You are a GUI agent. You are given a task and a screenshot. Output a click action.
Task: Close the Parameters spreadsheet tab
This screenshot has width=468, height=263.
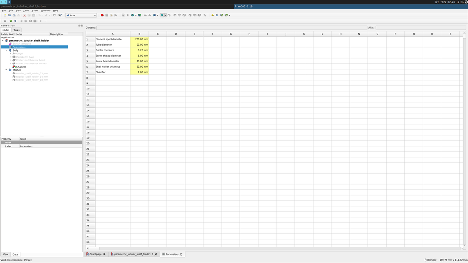tap(181, 254)
